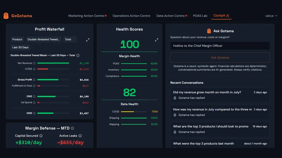This screenshot has width=282, height=158.
Task: Click the ~$655/day Active Leaks value
Action: click(x=70, y=143)
